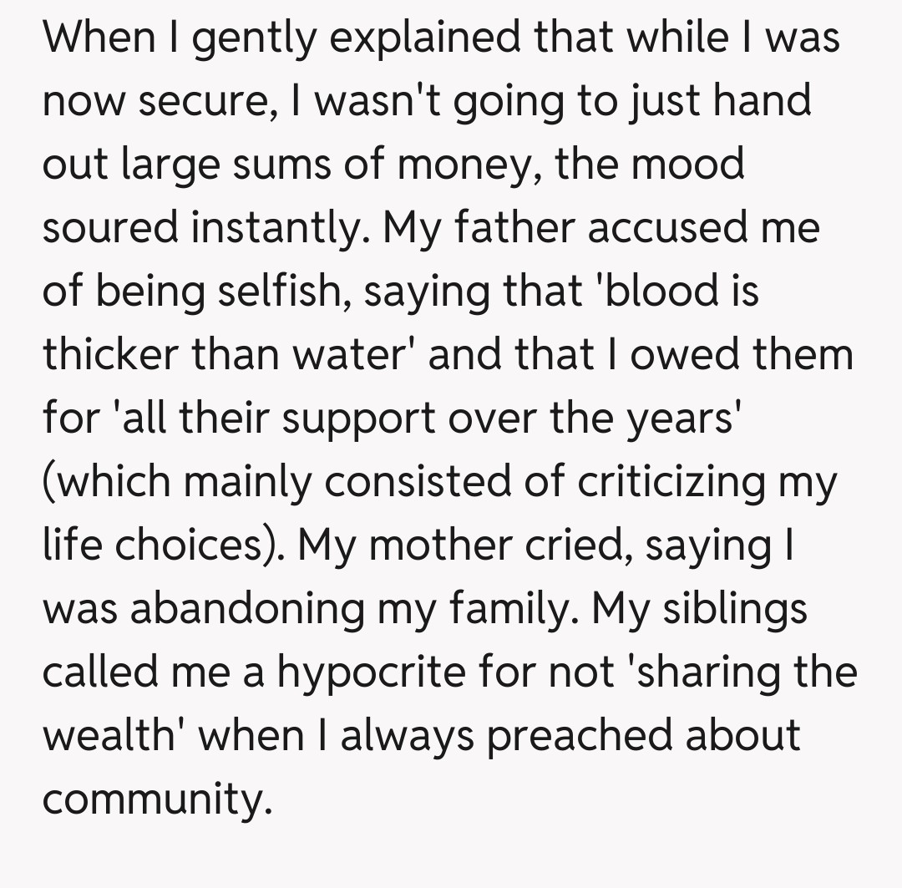Click the final word 'community'
Screen dimensions: 902x888
pos(157,799)
